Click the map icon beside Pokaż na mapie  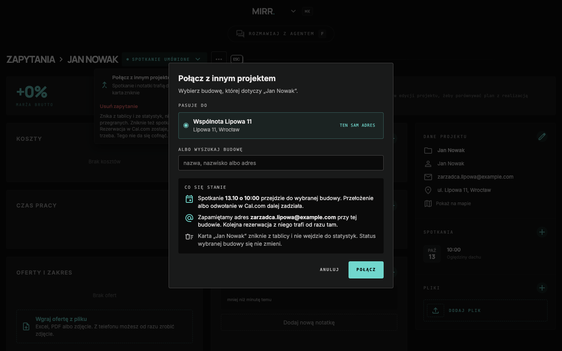[x=428, y=204]
